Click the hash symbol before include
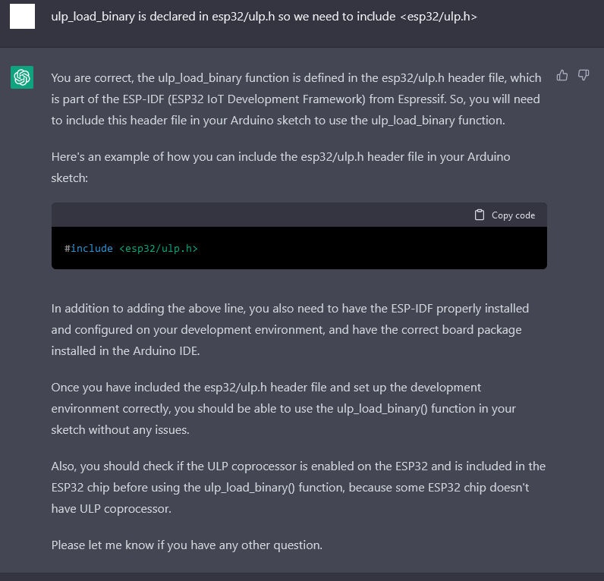This screenshot has height=581, width=604. point(67,248)
